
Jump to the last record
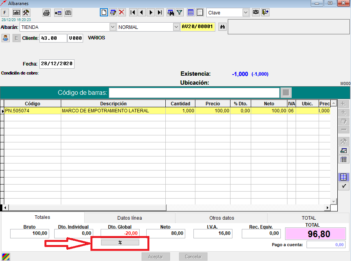(x=160, y=12)
